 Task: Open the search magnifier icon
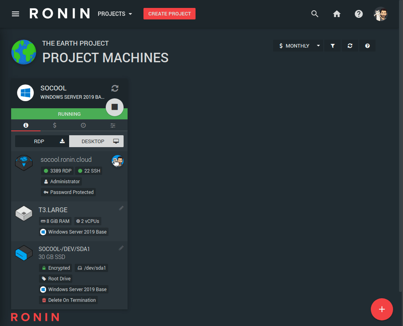click(315, 14)
